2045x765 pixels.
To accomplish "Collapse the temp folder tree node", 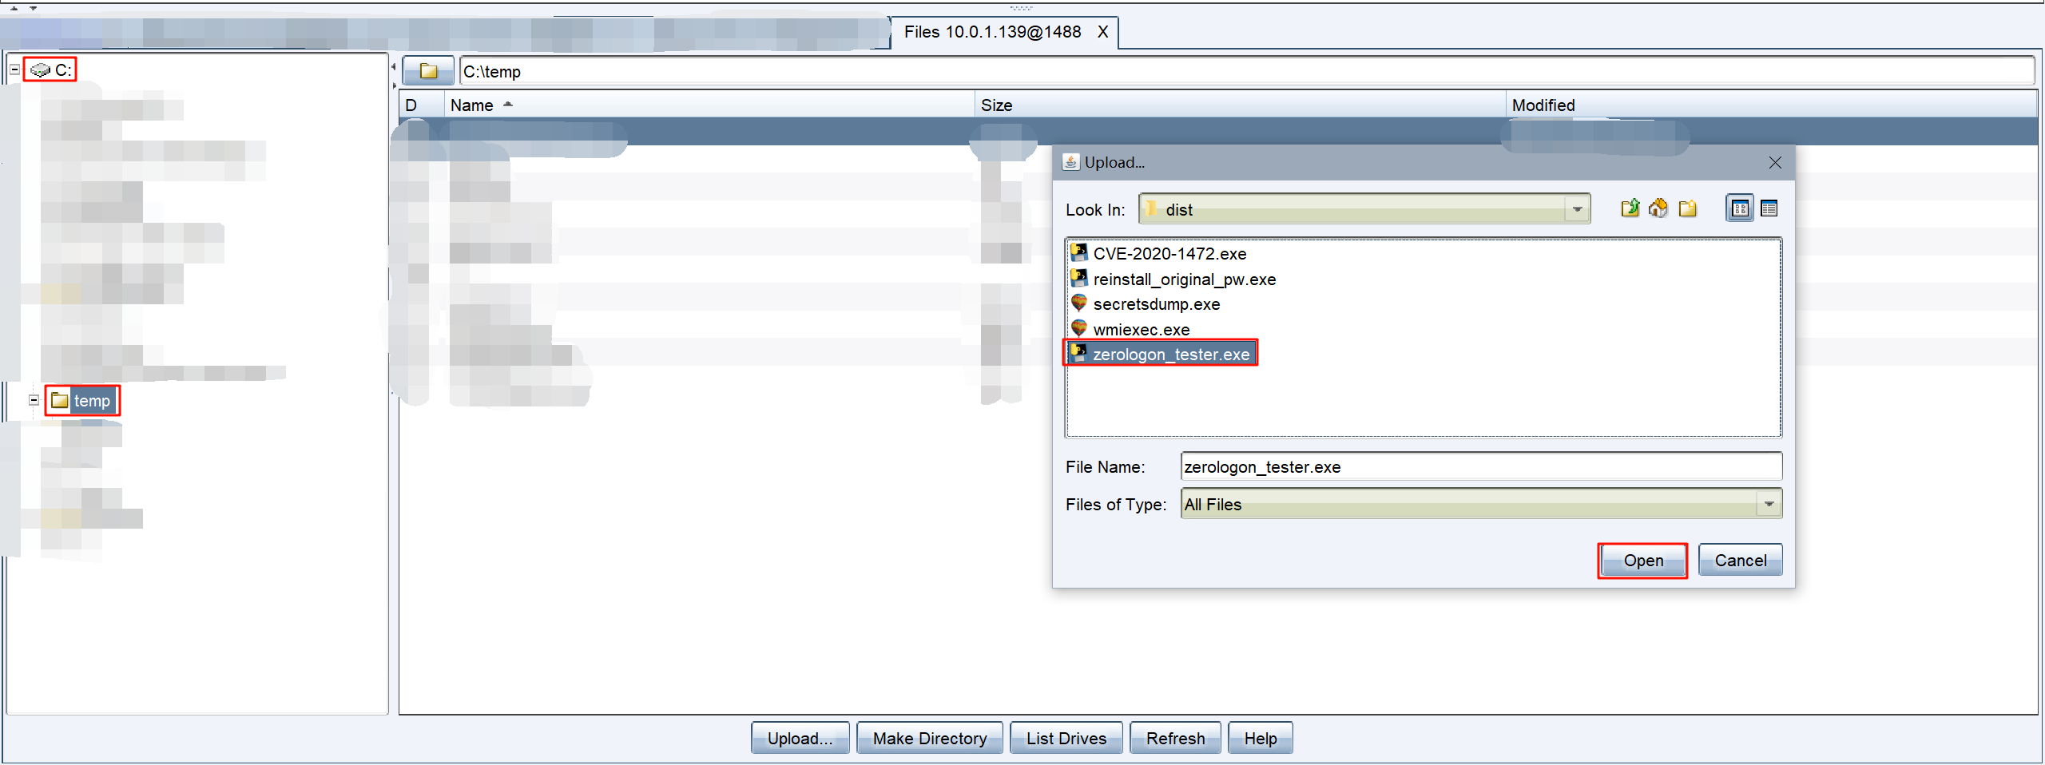I will click(x=34, y=401).
